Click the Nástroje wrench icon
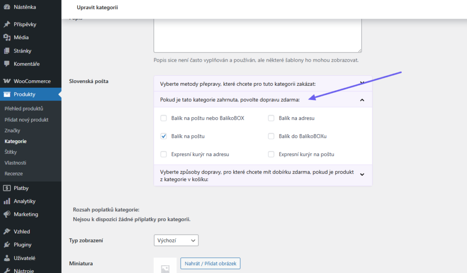 [x=7, y=271]
